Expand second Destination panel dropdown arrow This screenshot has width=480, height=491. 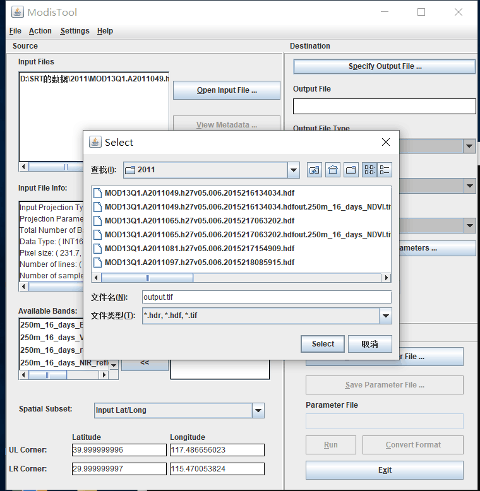(x=470, y=186)
